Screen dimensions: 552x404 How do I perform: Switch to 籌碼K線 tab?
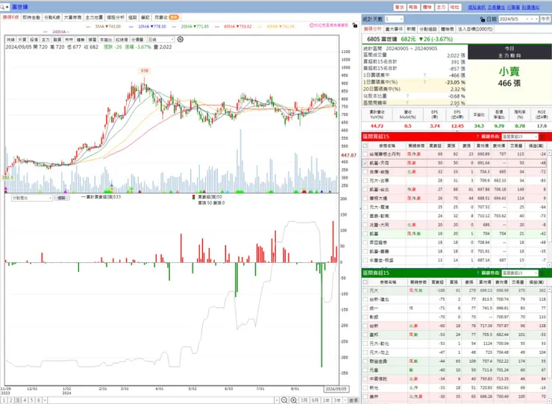(10, 17)
